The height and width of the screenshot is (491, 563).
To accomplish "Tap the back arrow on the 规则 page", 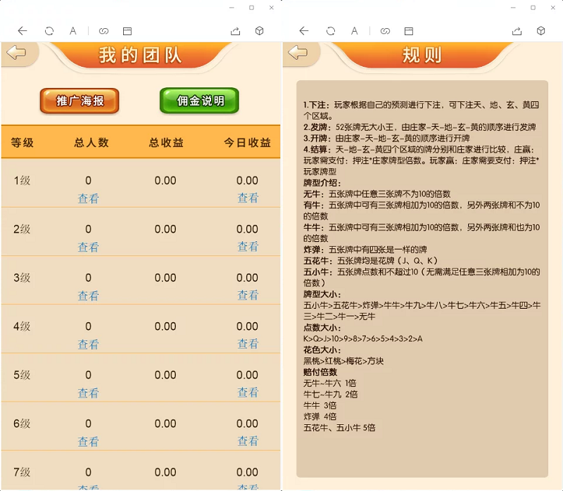I will 300,53.
